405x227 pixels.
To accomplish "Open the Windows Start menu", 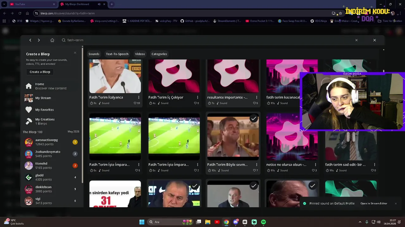I will pyautogui.click(x=142, y=222).
